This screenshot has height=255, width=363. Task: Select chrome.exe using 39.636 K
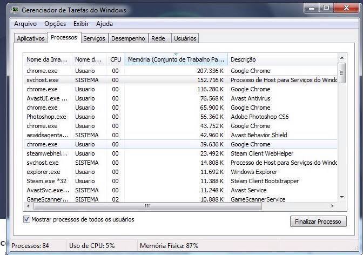pos(180,144)
